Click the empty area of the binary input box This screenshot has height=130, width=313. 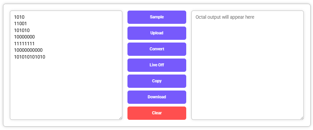[66, 90]
